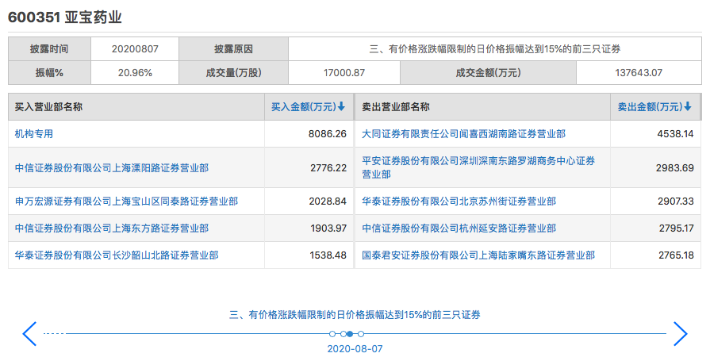Screen dimensions: 710x357
Task: Open 中信证券杭州延安路证券营业部 link
Action: (x=459, y=228)
